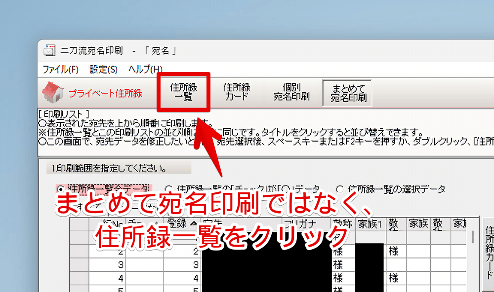This screenshot has height=292, width=494.
Task: Click the app icon in the title bar
Action: tap(49, 50)
